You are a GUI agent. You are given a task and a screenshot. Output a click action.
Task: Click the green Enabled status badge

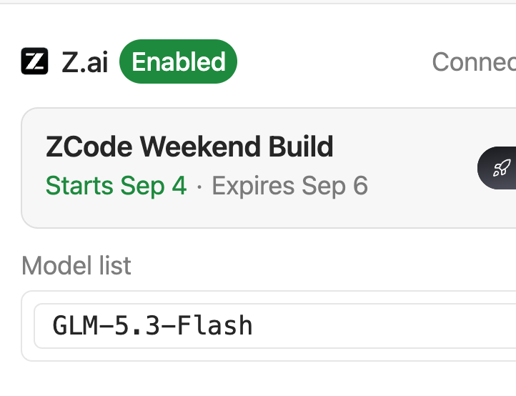(178, 61)
